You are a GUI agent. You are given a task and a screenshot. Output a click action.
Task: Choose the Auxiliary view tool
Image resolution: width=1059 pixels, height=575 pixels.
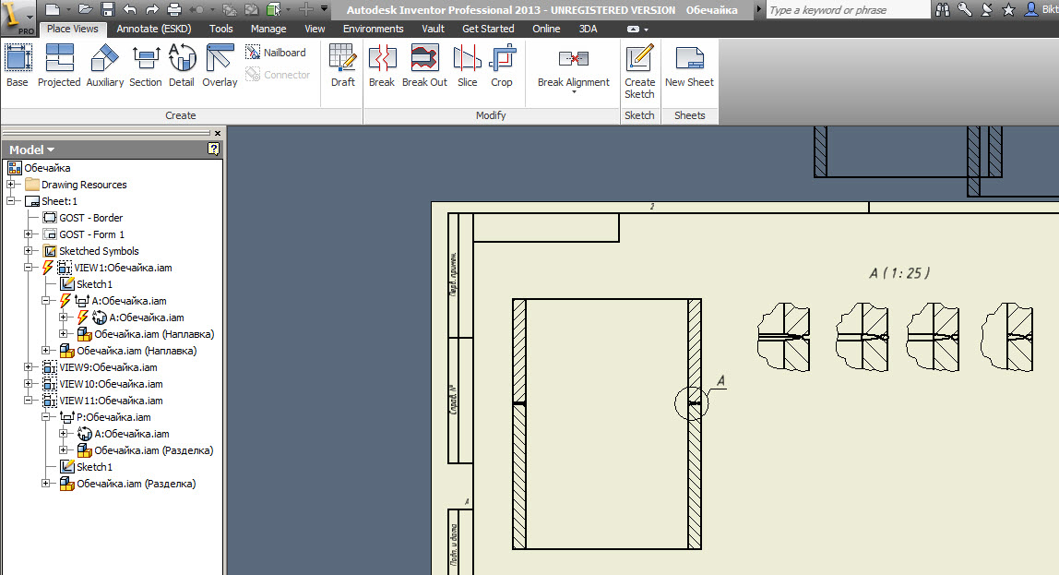104,66
